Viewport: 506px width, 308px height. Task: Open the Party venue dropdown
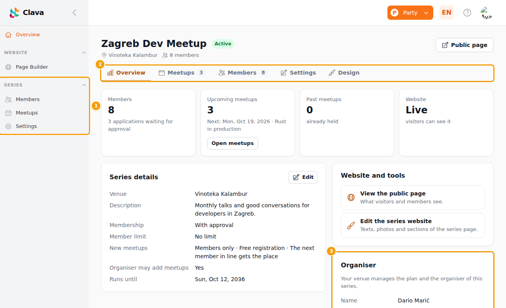pyautogui.click(x=410, y=13)
